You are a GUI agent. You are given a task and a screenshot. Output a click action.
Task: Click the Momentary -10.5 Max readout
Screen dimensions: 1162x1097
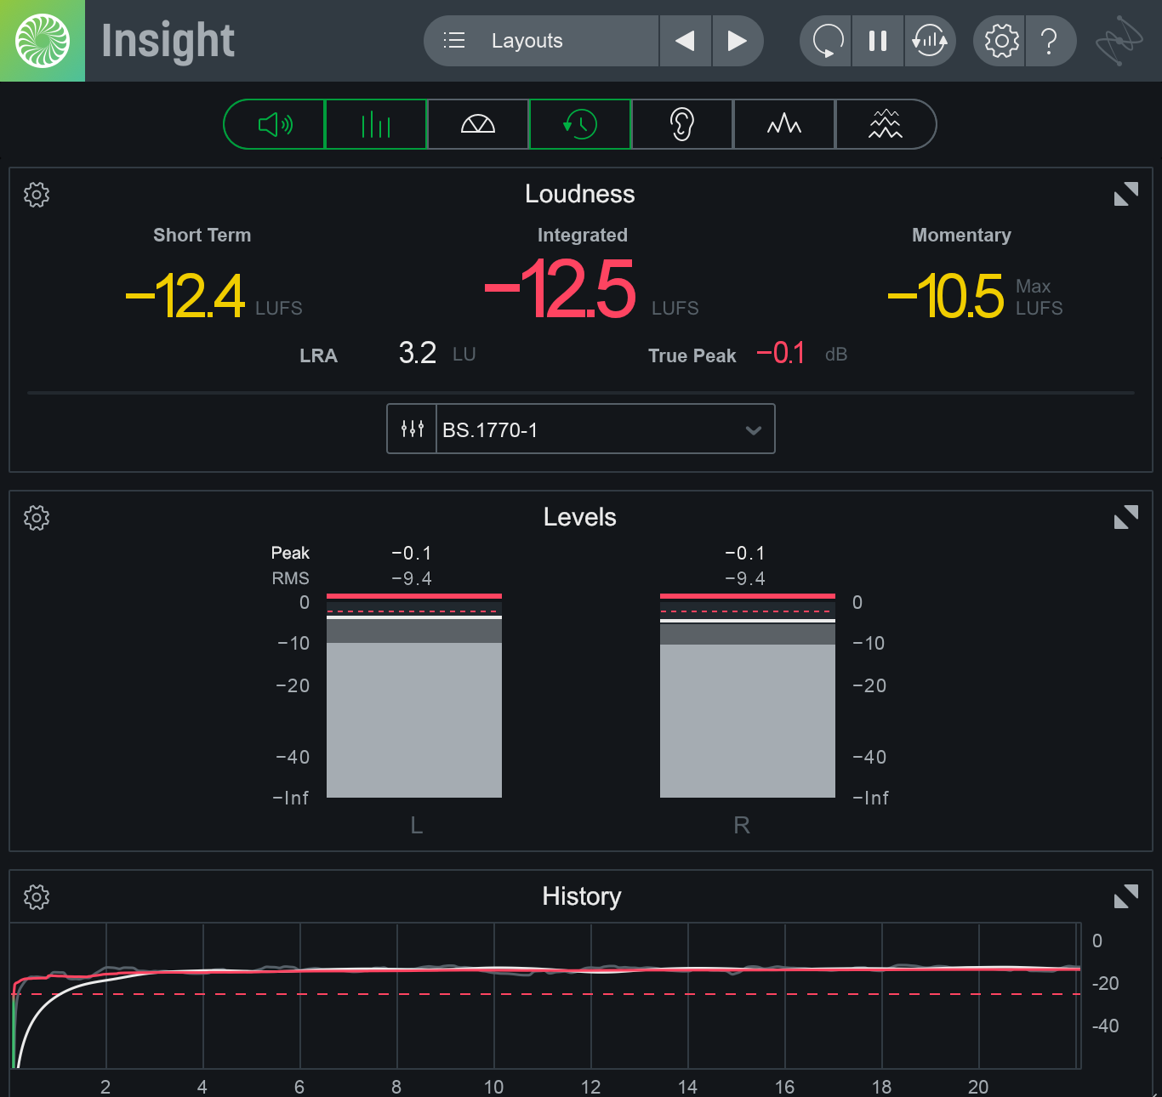pos(945,295)
